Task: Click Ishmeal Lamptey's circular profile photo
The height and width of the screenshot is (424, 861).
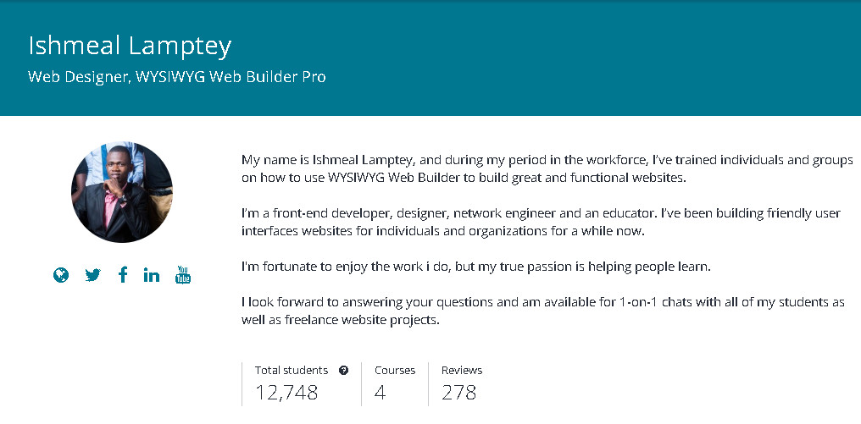Action: pyautogui.click(x=122, y=192)
